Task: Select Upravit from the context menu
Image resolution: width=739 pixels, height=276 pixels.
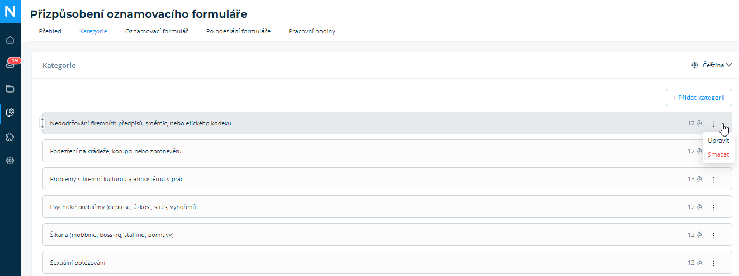Action: [718, 141]
